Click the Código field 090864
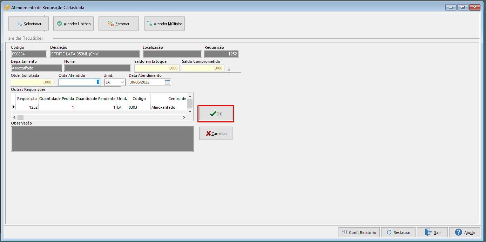 click(29, 54)
